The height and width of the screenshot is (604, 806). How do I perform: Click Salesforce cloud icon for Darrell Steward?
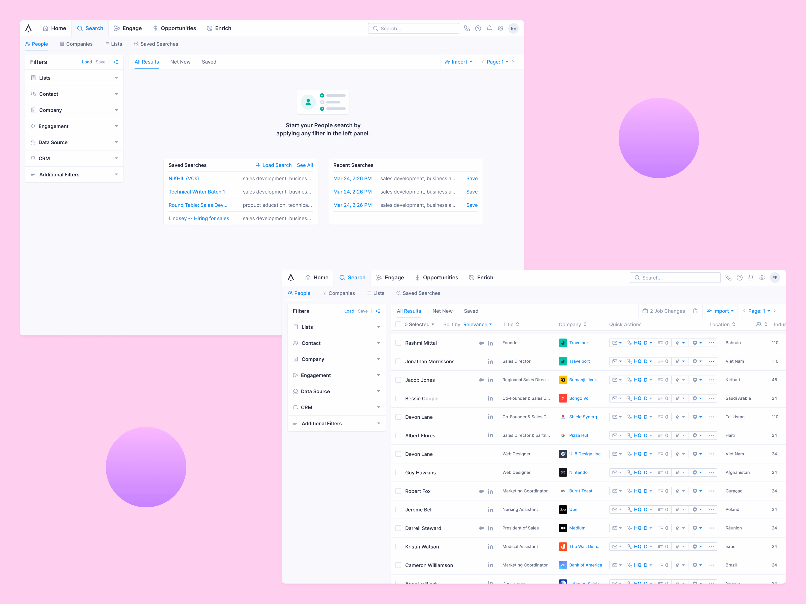[x=481, y=528]
